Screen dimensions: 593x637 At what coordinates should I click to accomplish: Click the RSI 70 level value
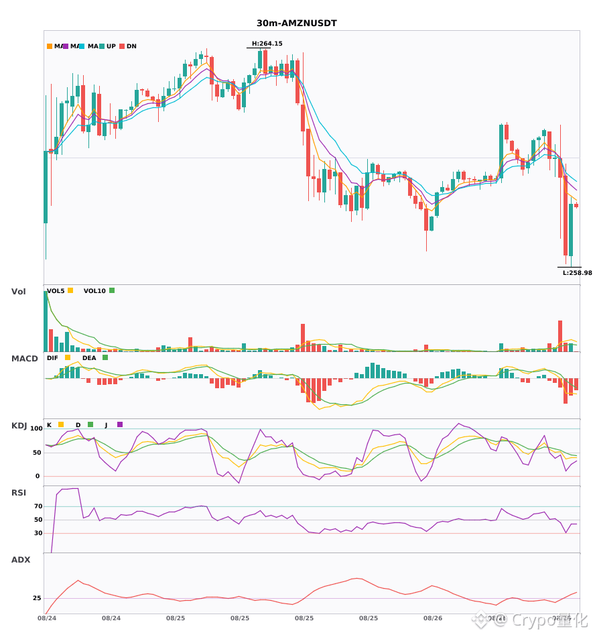38,506
